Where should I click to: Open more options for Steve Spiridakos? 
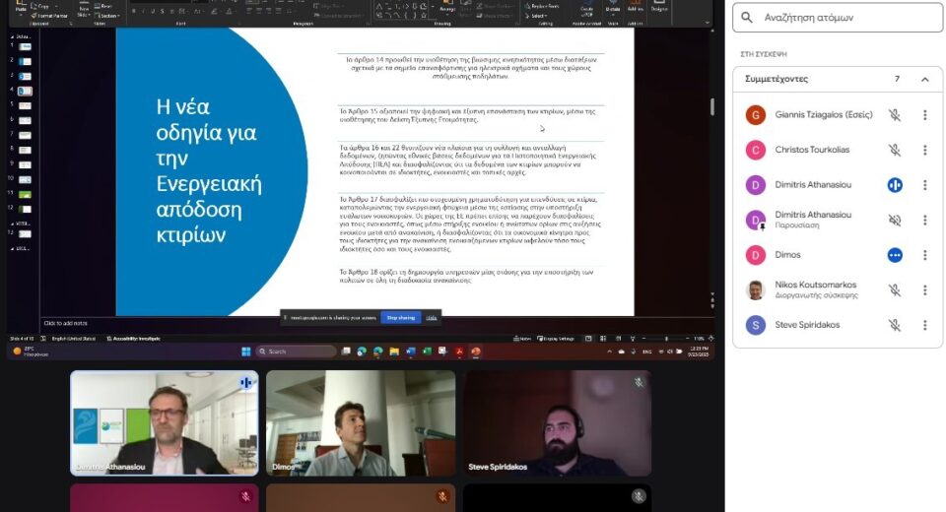pyautogui.click(x=924, y=325)
